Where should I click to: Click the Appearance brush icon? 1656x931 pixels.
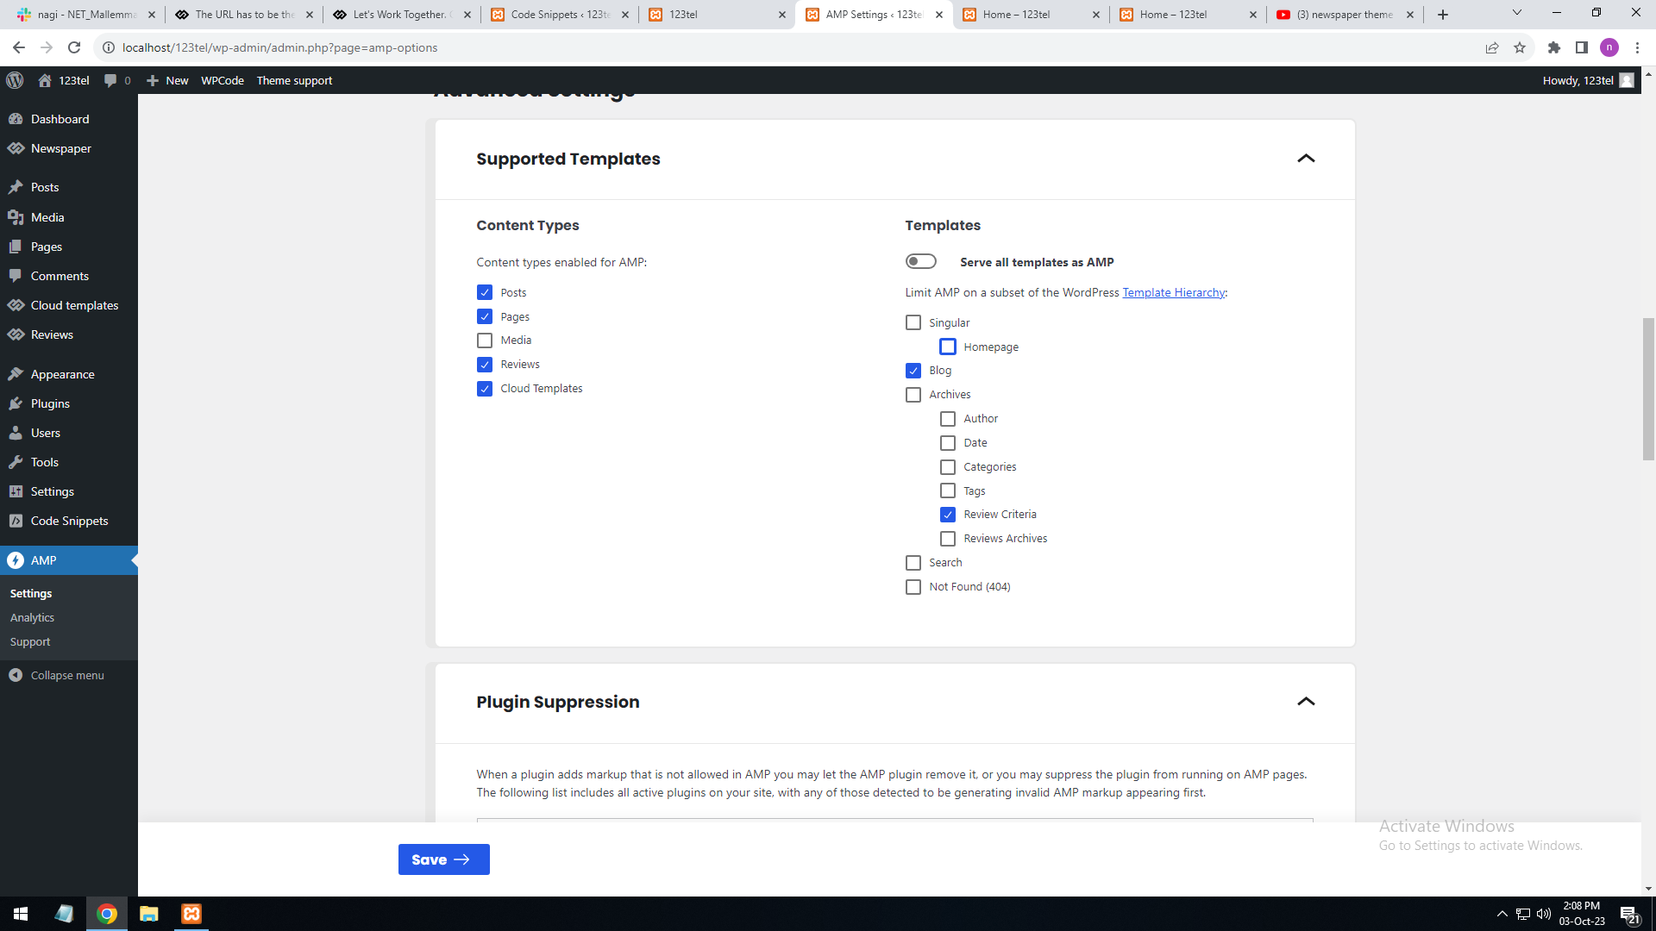pyautogui.click(x=16, y=374)
